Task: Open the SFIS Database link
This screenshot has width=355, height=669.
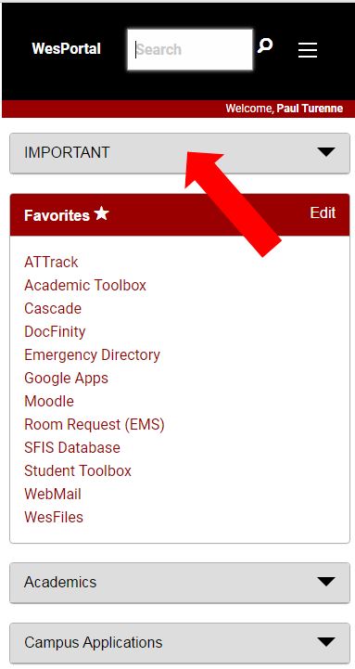Action: (x=72, y=447)
